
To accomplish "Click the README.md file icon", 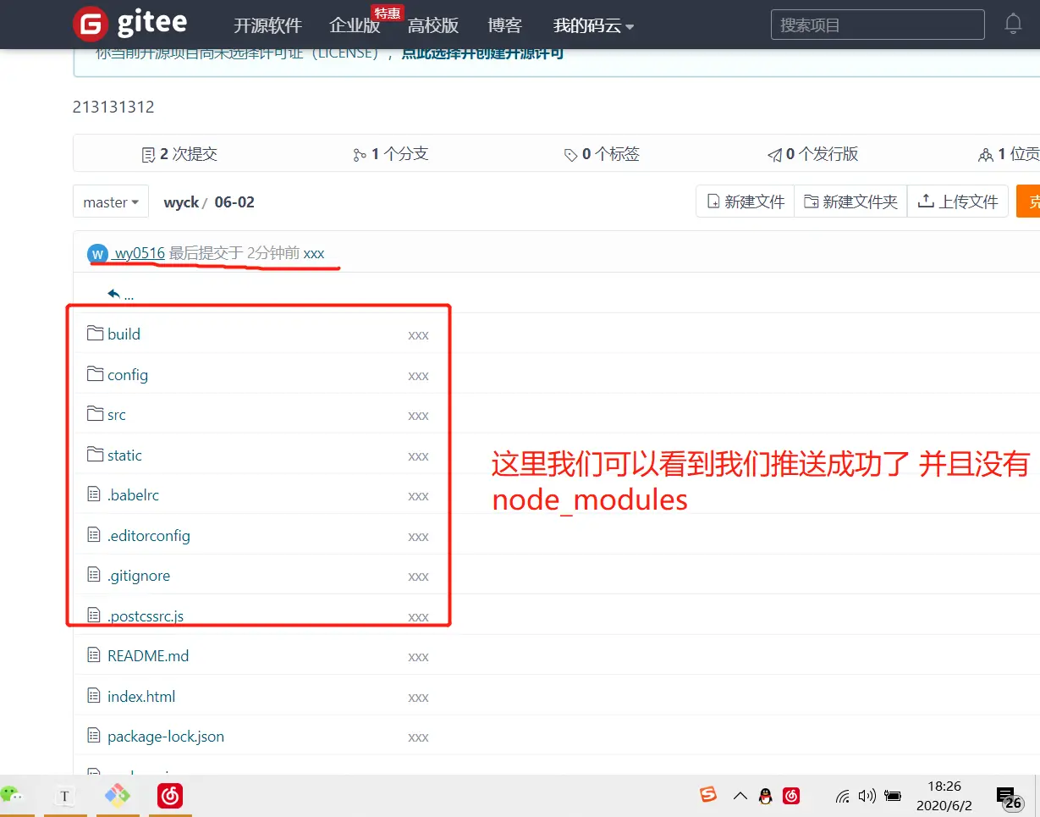I will coord(94,655).
